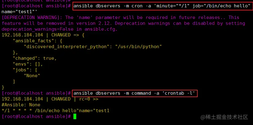Click the #Ansible: None line
Image resolution: width=253 pixels, height=125 pixels.
tap(21, 105)
